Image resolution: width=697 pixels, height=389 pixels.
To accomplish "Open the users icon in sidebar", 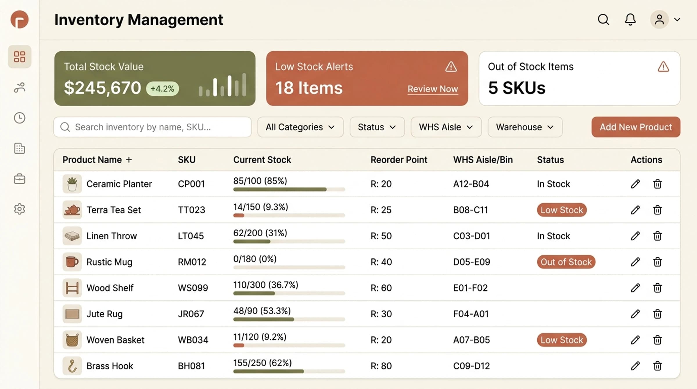I will coord(19,87).
